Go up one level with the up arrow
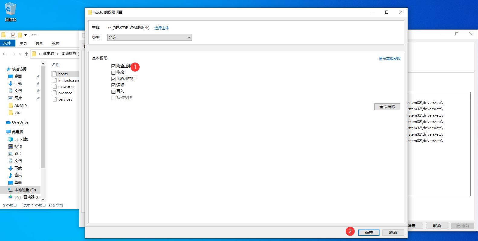Screen dimensions: 478x241 pos(27,54)
